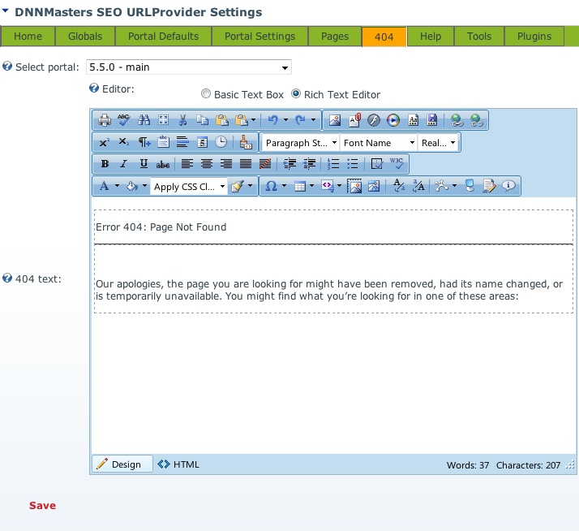The width and height of the screenshot is (579, 531).
Task: Click the Select All icon
Action: click(x=163, y=120)
